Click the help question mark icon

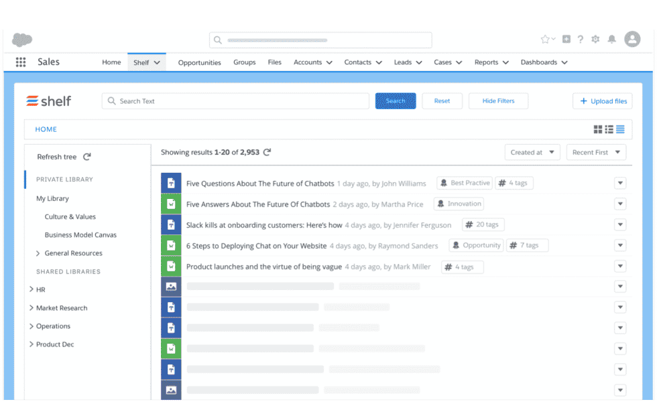pos(581,40)
